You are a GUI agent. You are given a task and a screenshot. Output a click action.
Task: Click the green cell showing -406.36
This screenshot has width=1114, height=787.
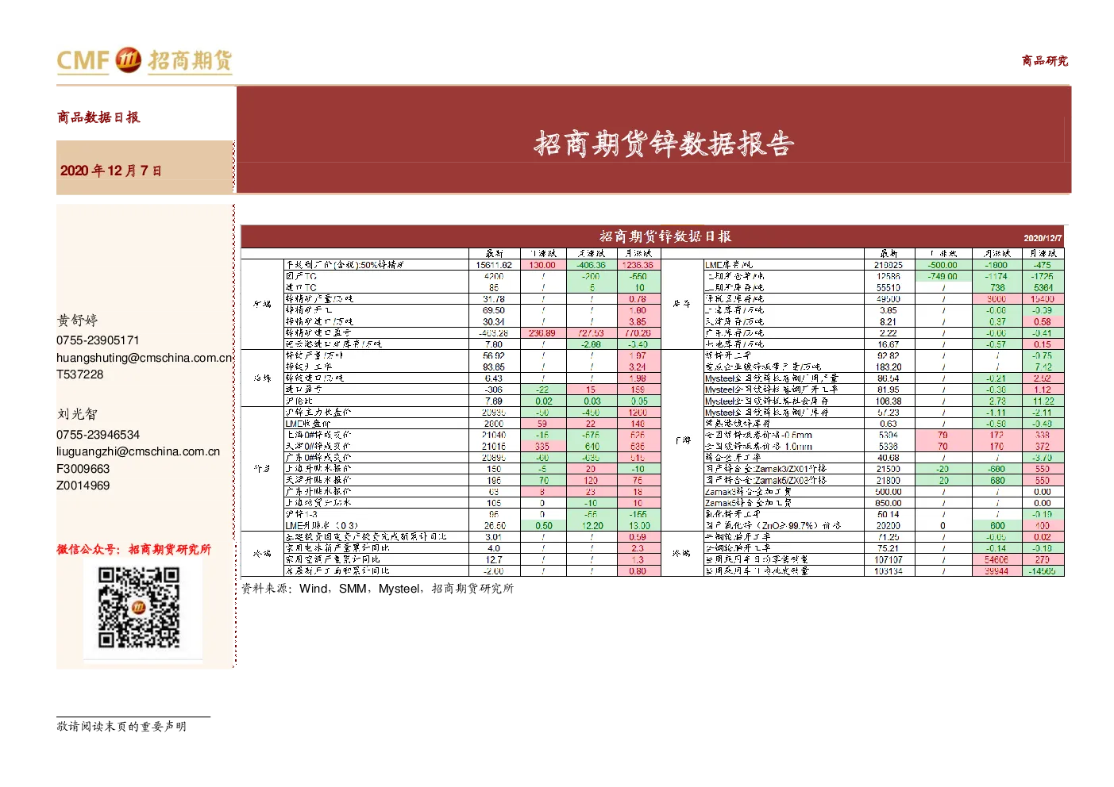(592, 265)
